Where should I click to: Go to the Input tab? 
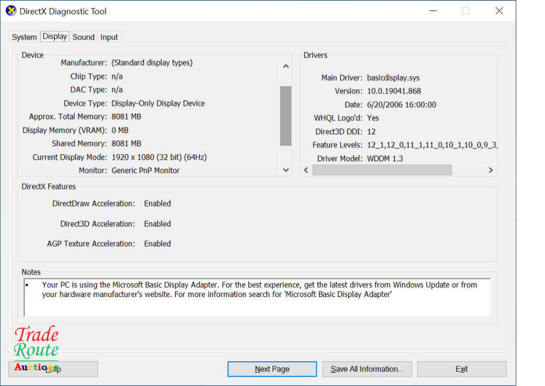coord(109,37)
